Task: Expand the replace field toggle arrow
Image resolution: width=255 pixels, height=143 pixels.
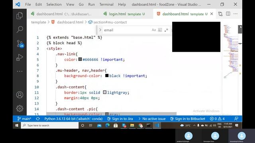Action: click(x=100, y=30)
